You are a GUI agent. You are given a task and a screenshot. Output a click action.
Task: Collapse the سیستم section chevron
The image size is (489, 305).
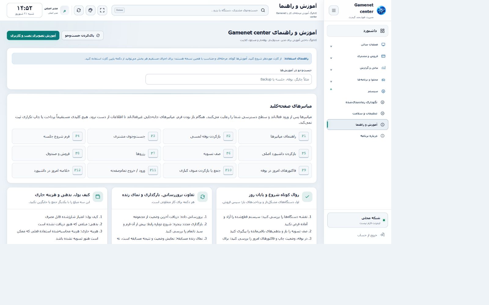tap(331, 89)
